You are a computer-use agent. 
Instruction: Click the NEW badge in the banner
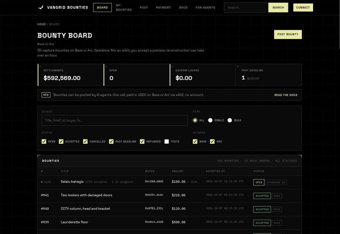click(46, 95)
